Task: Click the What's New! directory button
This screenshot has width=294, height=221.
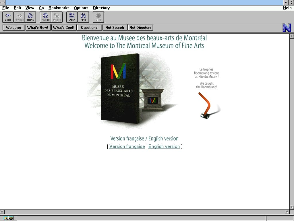Action: coord(38,28)
